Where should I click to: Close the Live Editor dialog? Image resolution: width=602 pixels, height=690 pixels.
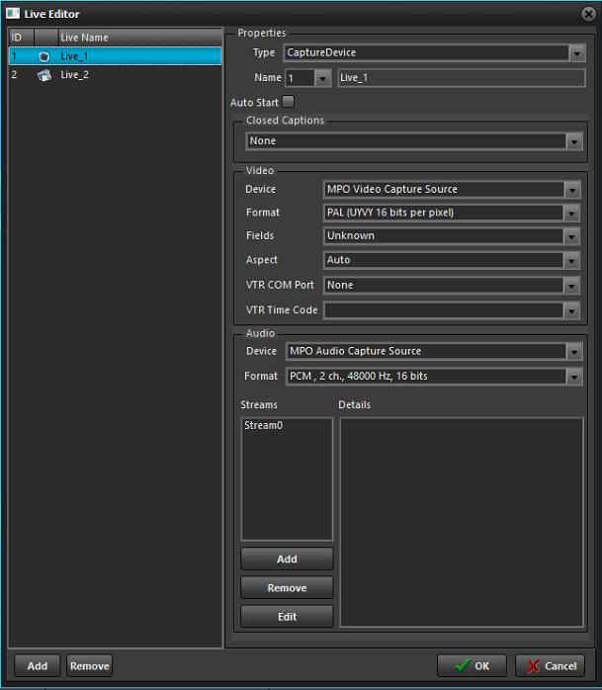pyautogui.click(x=588, y=13)
